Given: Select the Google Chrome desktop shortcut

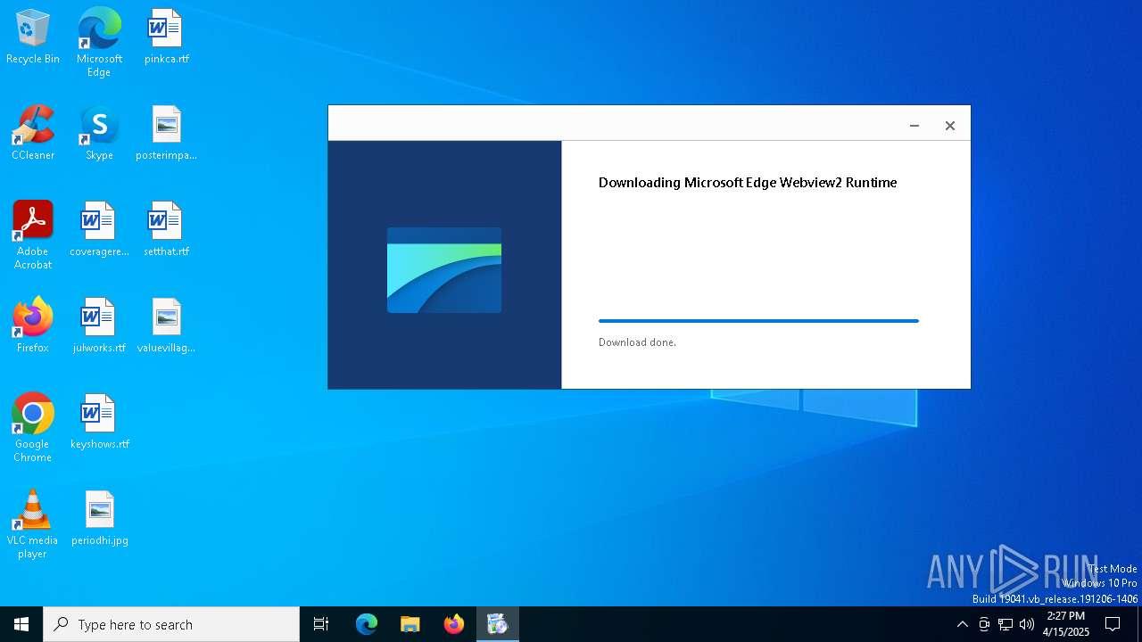Looking at the screenshot, I should pyautogui.click(x=33, y=429).
